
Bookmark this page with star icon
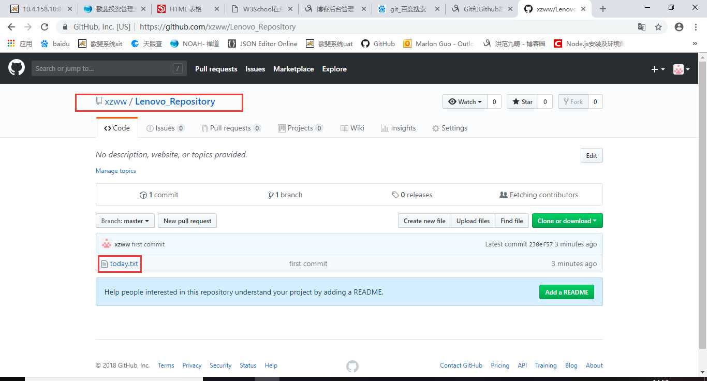click(x=658, y=27)
